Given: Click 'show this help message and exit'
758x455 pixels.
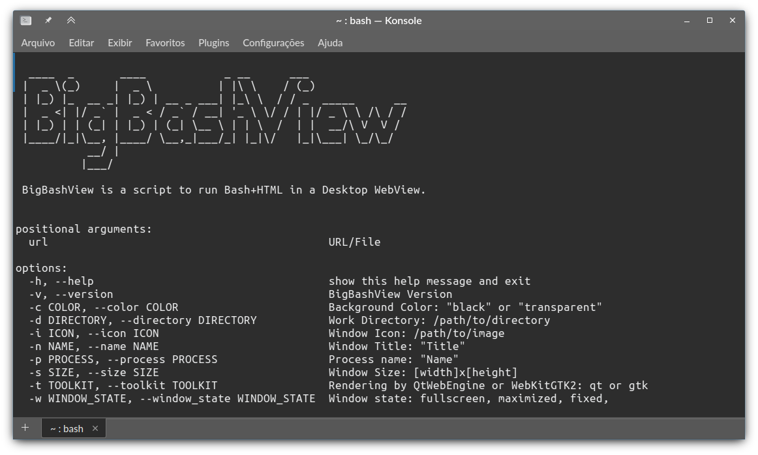Looking at the screenshot, I should [429, 281].
